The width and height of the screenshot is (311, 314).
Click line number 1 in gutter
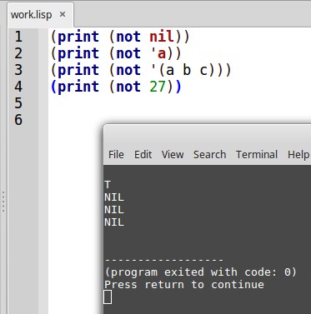tap(18, 37)
